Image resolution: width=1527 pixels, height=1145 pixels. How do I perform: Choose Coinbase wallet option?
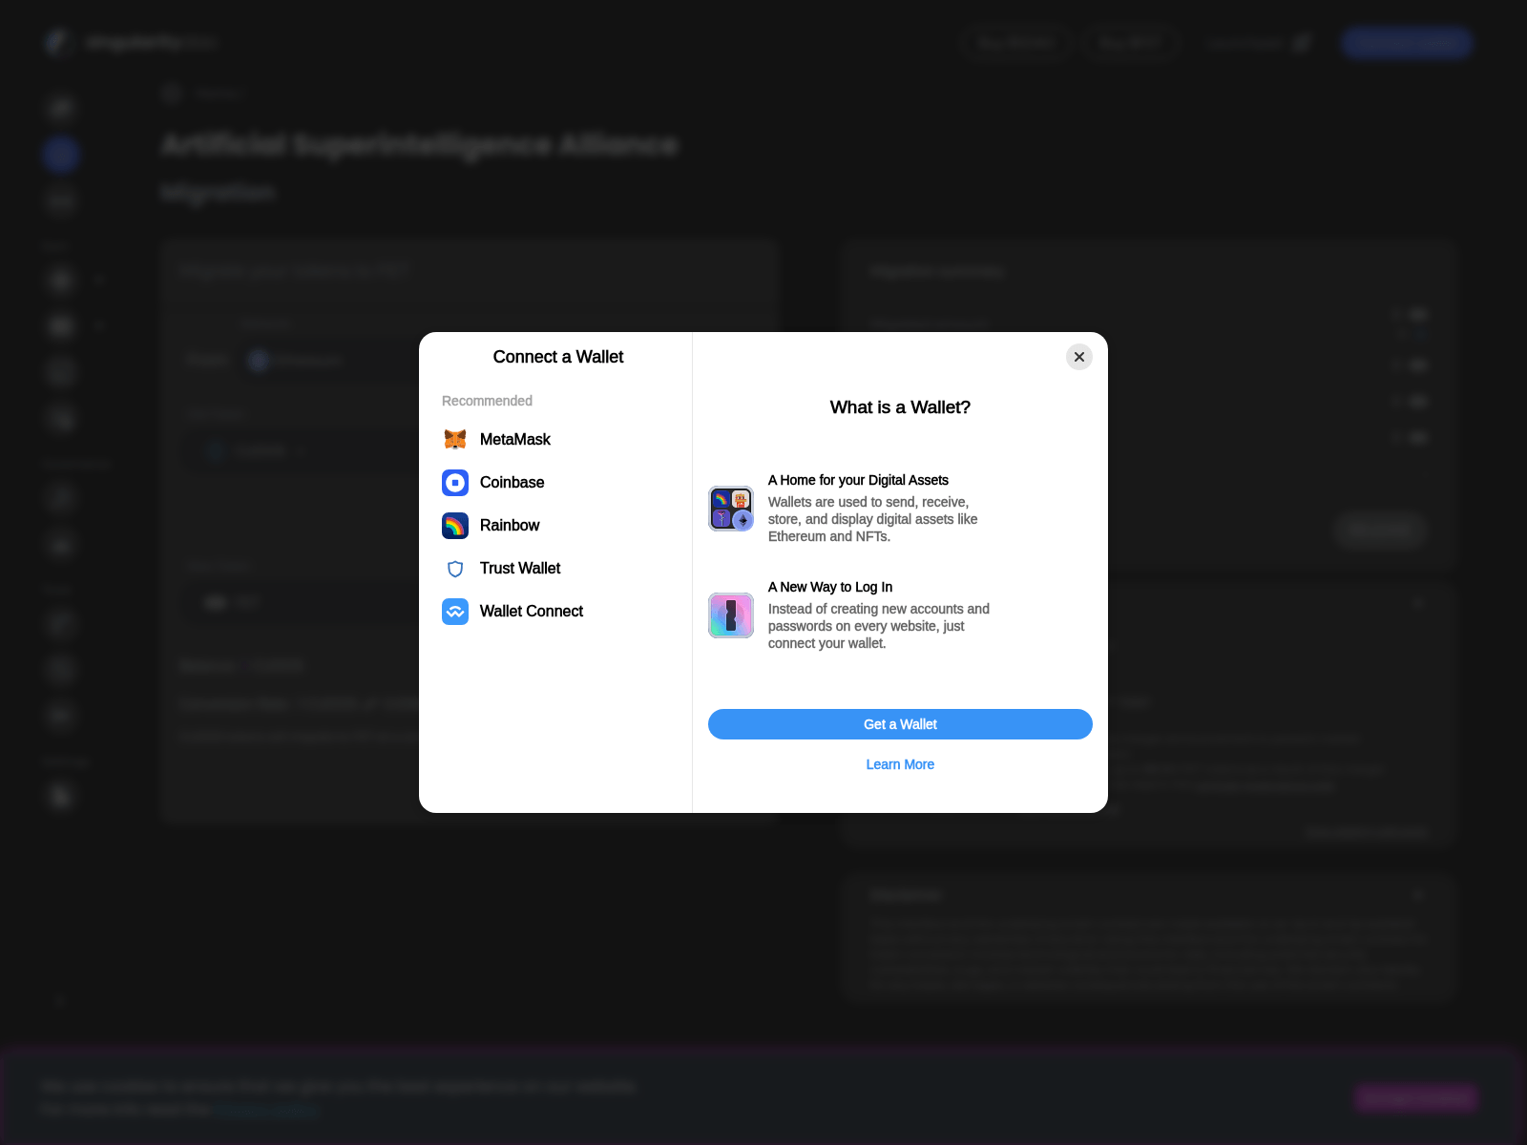coord(555,482)
